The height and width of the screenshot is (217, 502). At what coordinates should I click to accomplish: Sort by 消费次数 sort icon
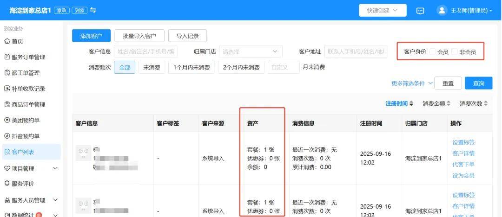[x=486, y=103]
